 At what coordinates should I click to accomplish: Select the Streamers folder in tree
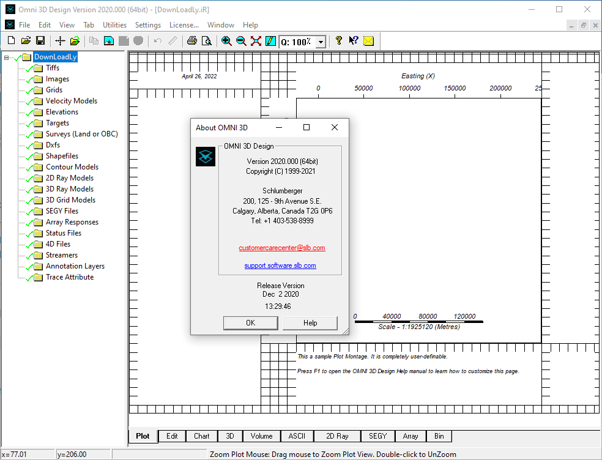(61, 255)
